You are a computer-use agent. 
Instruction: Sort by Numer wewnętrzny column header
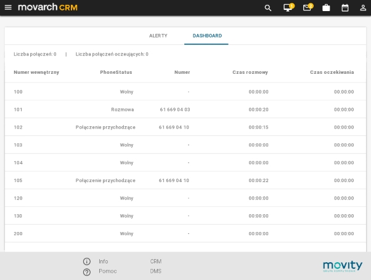(36, 72)
